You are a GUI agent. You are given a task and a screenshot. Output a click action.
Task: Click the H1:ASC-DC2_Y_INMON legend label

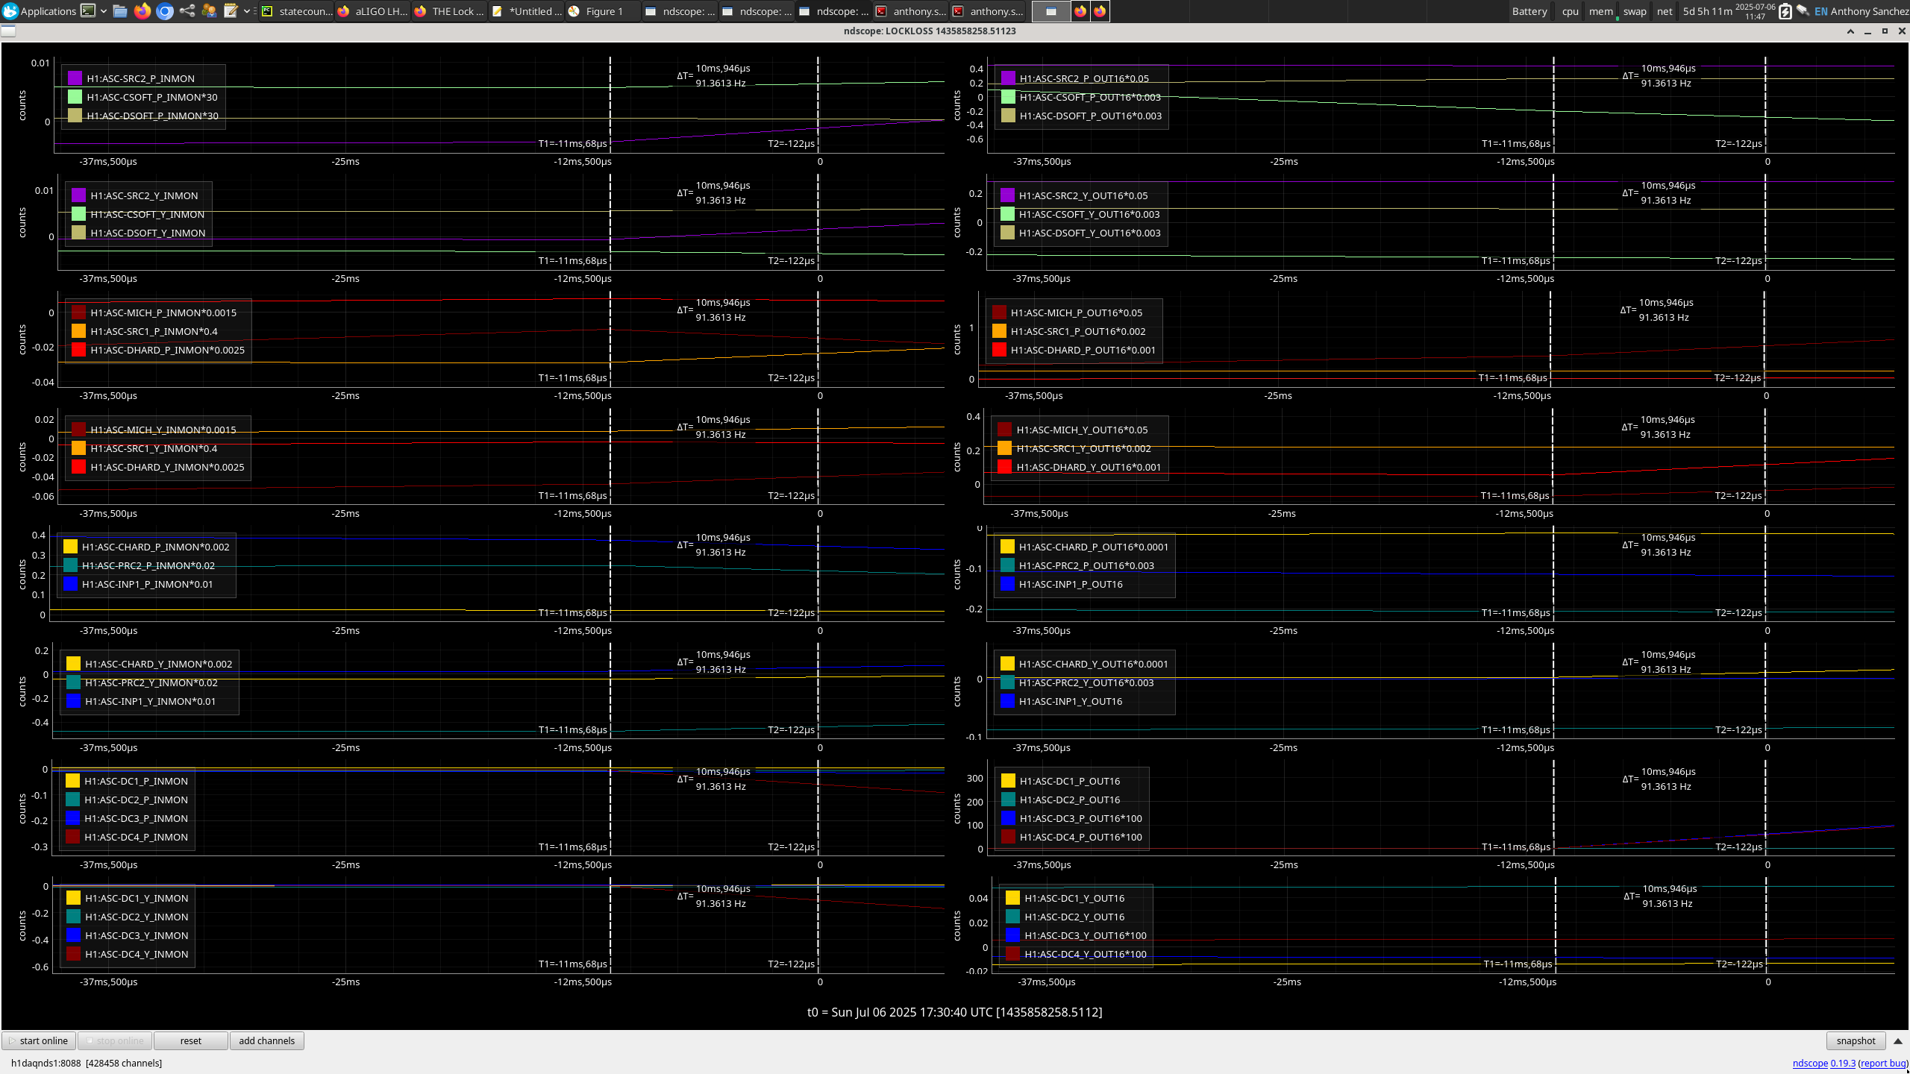pos(137,917)
